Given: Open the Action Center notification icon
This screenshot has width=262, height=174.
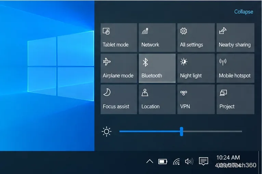Looking at the screenshot, I should (204, 161).
